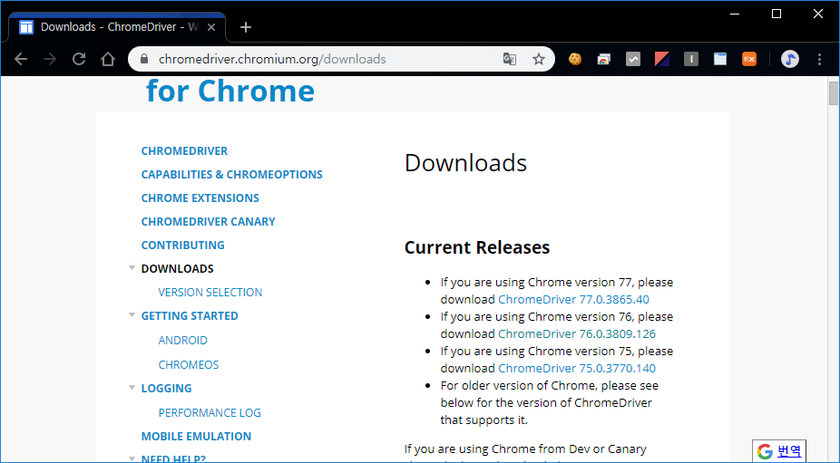Download ChromeDriver 76.0.3809.126
The width and height of the screenshot is (840, 463).
coord(577,333)
